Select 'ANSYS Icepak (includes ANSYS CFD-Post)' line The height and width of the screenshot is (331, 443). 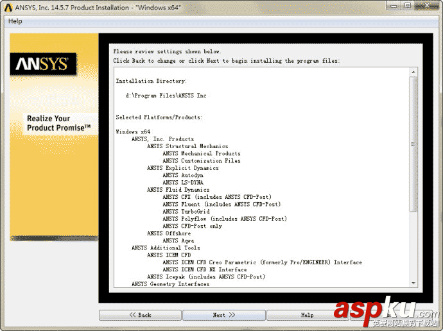pyautogui.click(x=206, y=277)
